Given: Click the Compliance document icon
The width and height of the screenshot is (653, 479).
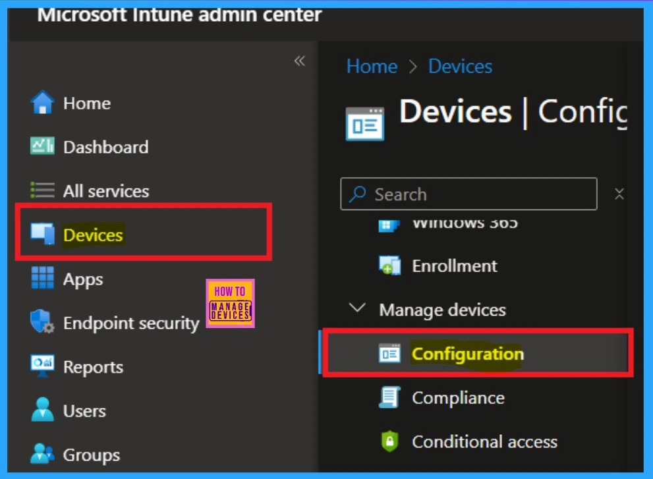Looking at the screenshot, I should click(x=389, y=397).
